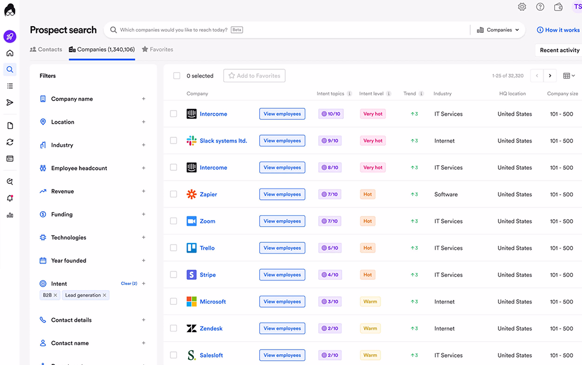Click the wallet credits icon

558,7
